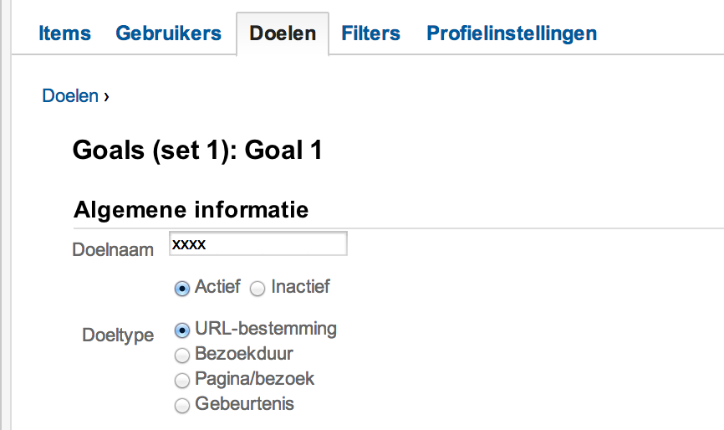The image size is (724, 430).
Task: Click the breadcrumb arrow after Doelen
Action: (106, 97)
